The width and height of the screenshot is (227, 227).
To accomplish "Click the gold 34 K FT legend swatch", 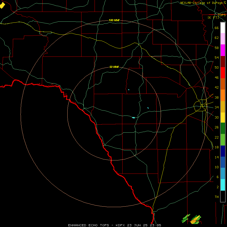I will click(223, 107).
